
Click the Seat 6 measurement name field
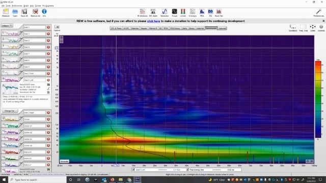click(34, 60)
